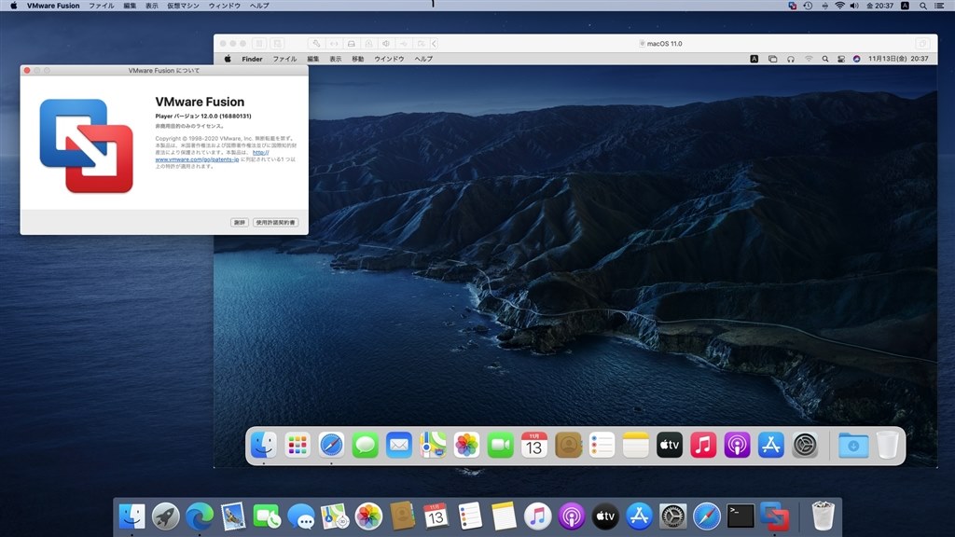The image size is (955, 537).
Task: Open Launchpad in the guest macOS dock
Action: 298,446
